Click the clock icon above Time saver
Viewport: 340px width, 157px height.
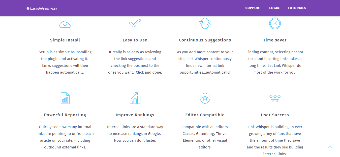pyautogui.click(x=275, y=23)
